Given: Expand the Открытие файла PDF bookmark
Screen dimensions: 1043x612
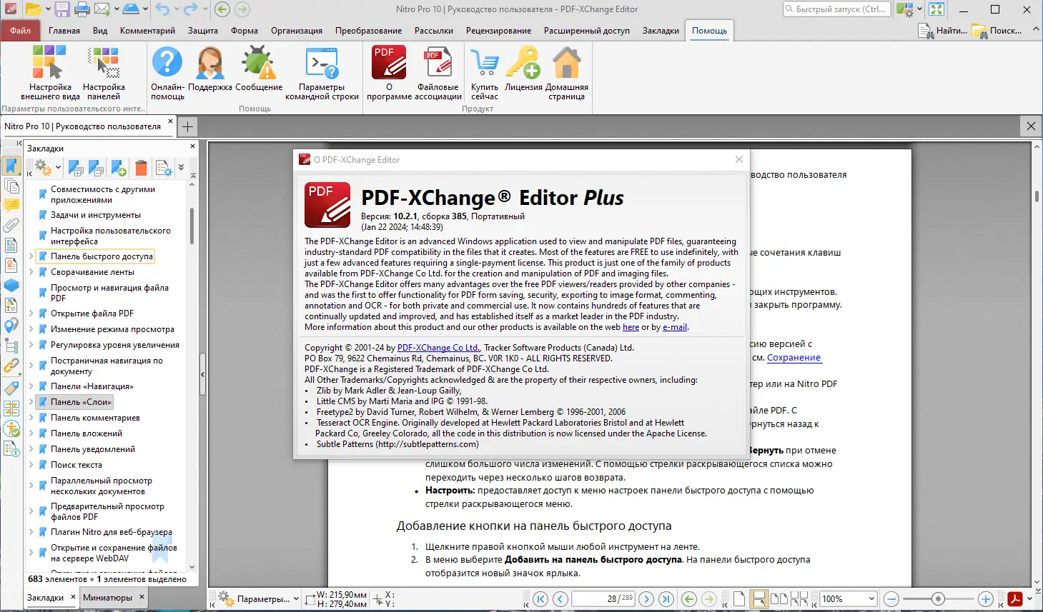Looking at the screenshot, I should pyautogui.click(x=31, y=313).
